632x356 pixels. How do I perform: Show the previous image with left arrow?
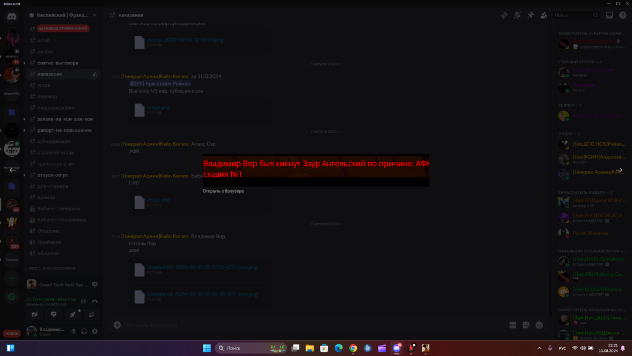[x=13, y=170]
